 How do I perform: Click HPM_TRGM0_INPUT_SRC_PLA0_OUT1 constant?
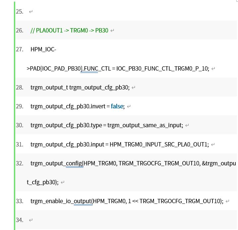pyautogui.click(x=159, y=144)
